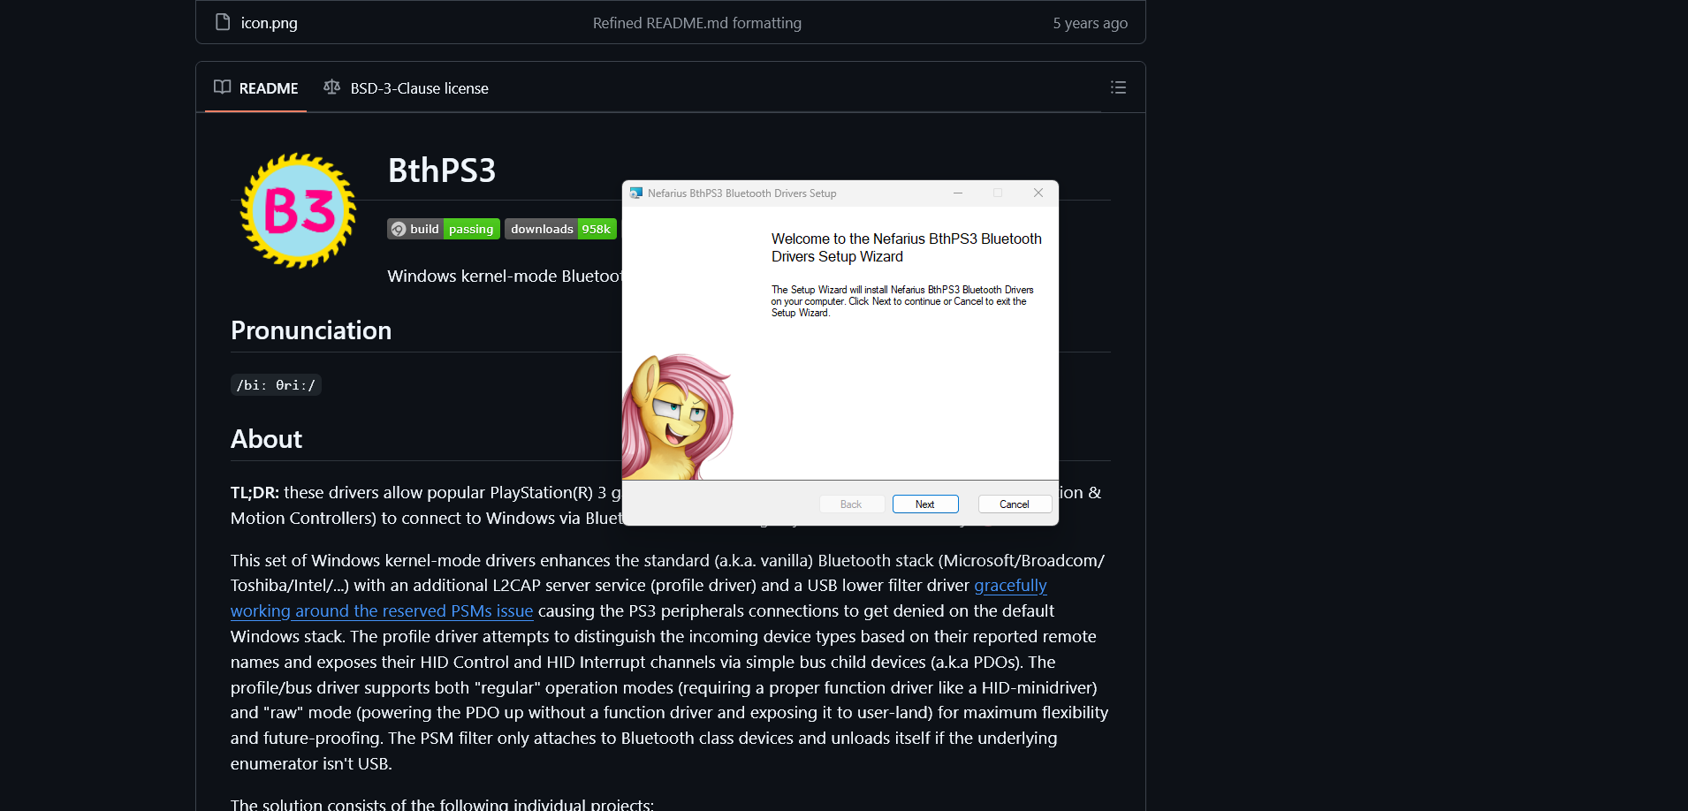The image size is (1688, 811).
Task: Click the B3 project logo image
Action: (x=299, y=210)
